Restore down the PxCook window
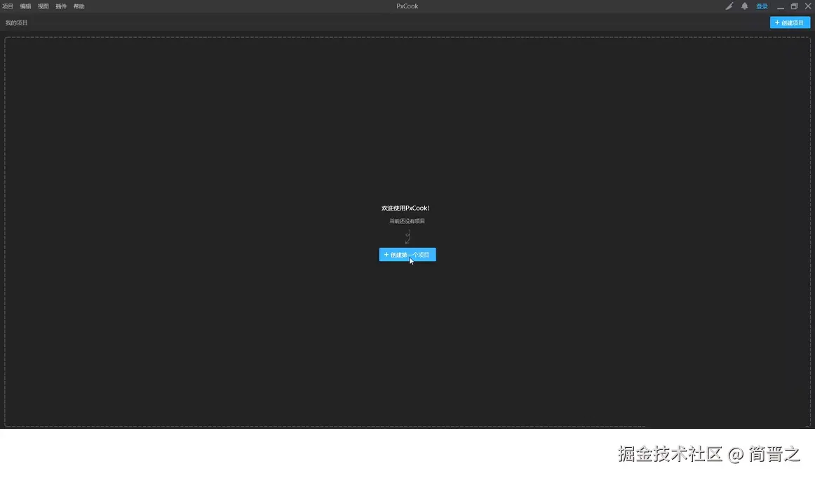Screen dimensions: 815x478 coord(794,6)
